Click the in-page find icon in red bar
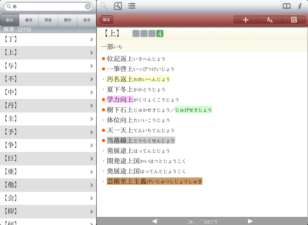The width and height of the screenshot is (308, 225). pyautogui.click(x=294, y=20)
